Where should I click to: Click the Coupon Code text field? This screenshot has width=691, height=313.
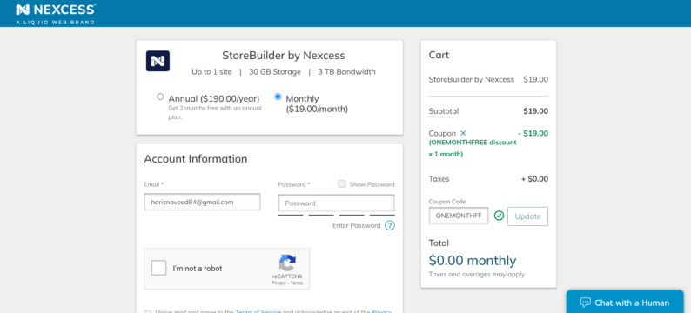(459, 216)
